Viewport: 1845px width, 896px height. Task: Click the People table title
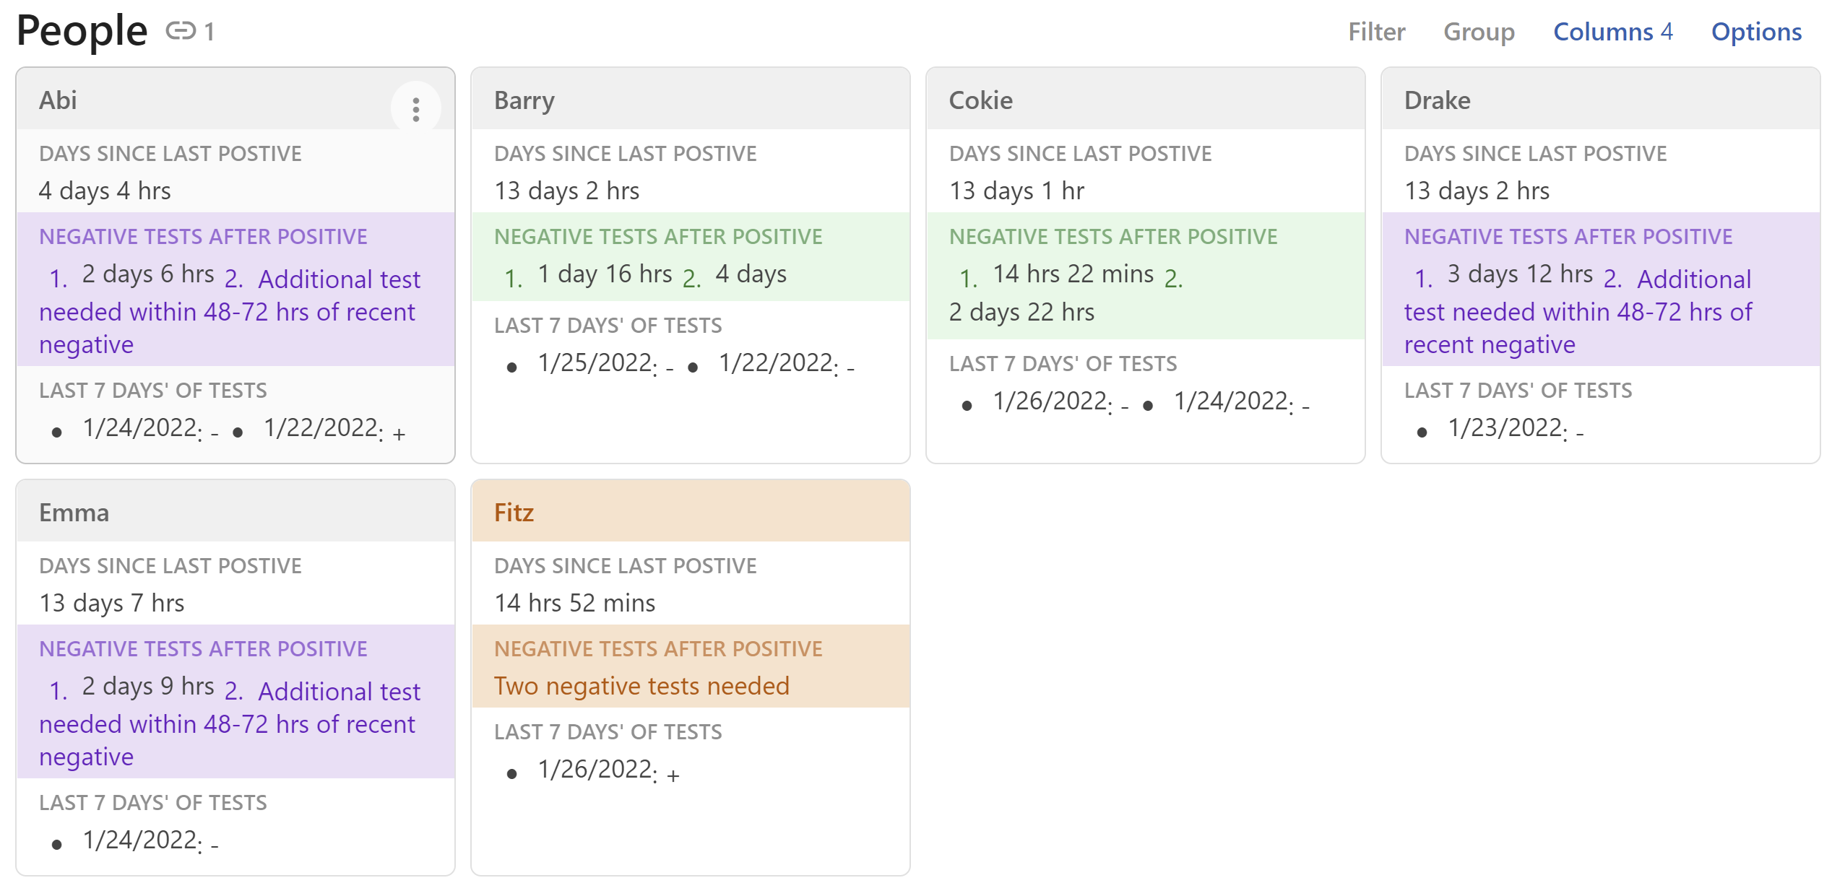click(x=82, y=31)
